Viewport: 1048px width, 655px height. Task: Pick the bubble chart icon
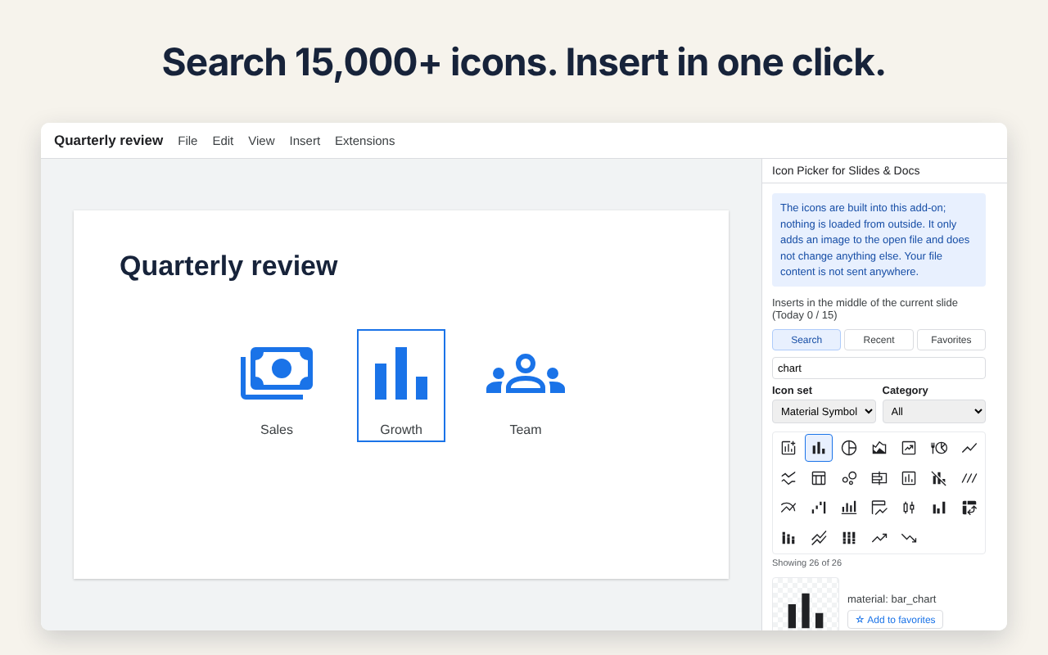849,478
